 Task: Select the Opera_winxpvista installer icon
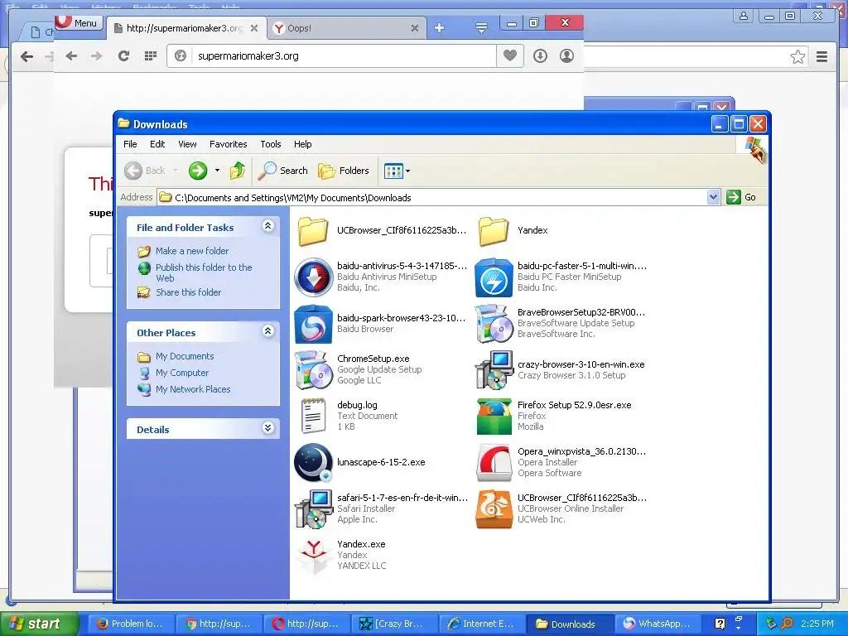click(x=494, y=462)
